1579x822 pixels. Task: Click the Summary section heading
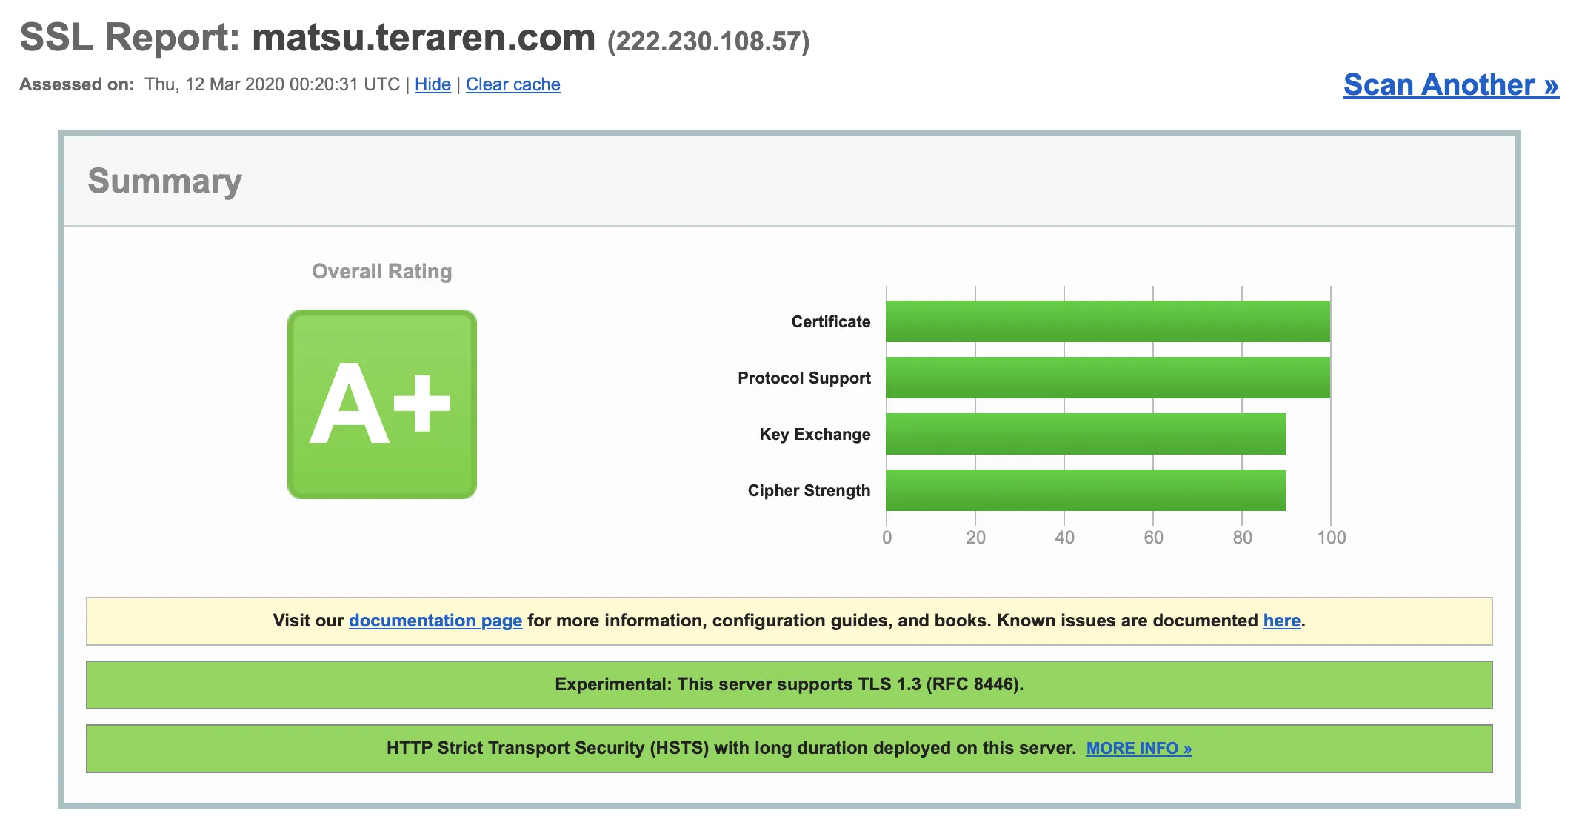164,181
